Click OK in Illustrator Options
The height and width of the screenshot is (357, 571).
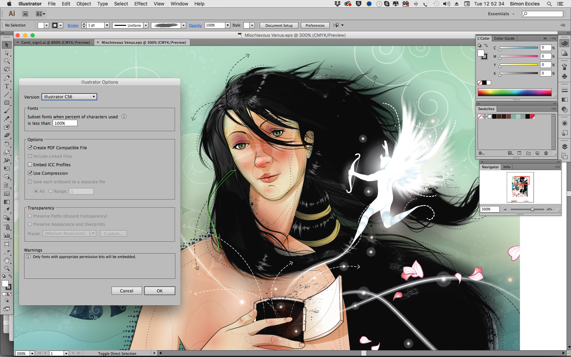pos(160,291)
